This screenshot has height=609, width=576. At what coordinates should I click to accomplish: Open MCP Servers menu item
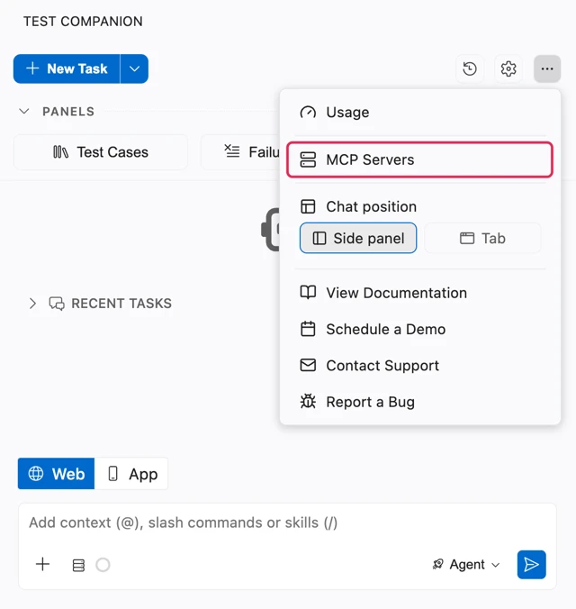tap(420, 159)
